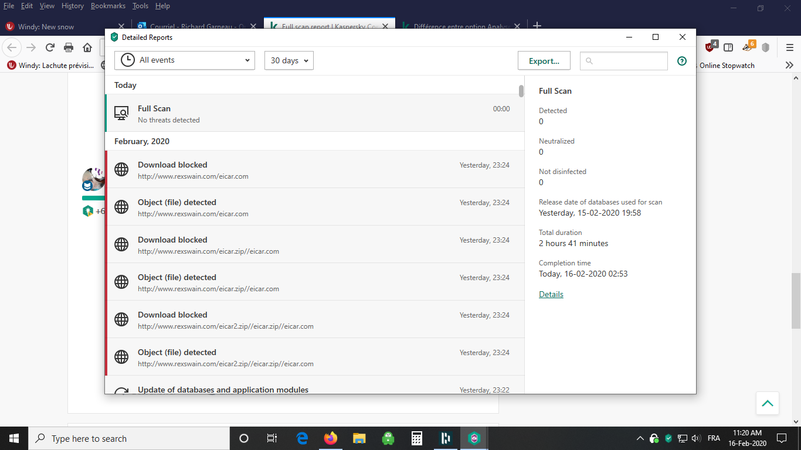The image size is (801, 450).
Task: Click the Windows taskbar search box
Action: click(x=129, y=438)
